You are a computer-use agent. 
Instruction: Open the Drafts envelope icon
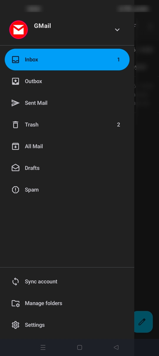15,168
